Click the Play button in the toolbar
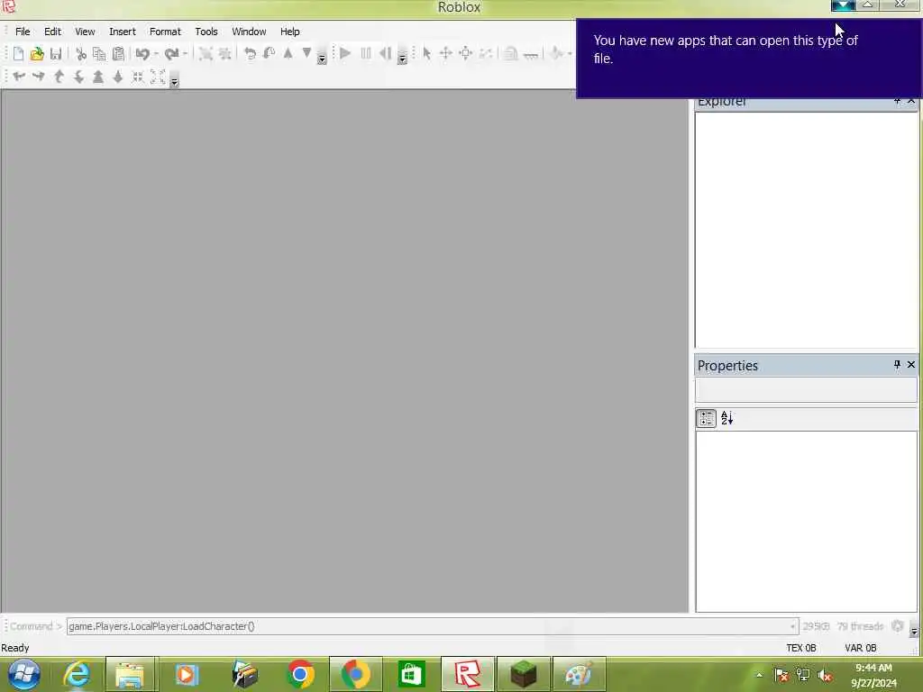The height and width of the screenshot is (692, 923). [345, 53]
